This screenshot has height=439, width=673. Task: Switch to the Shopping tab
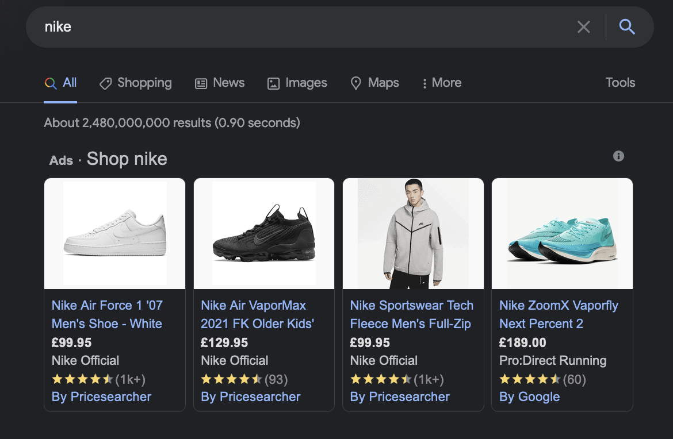click(x=136, y=83)
